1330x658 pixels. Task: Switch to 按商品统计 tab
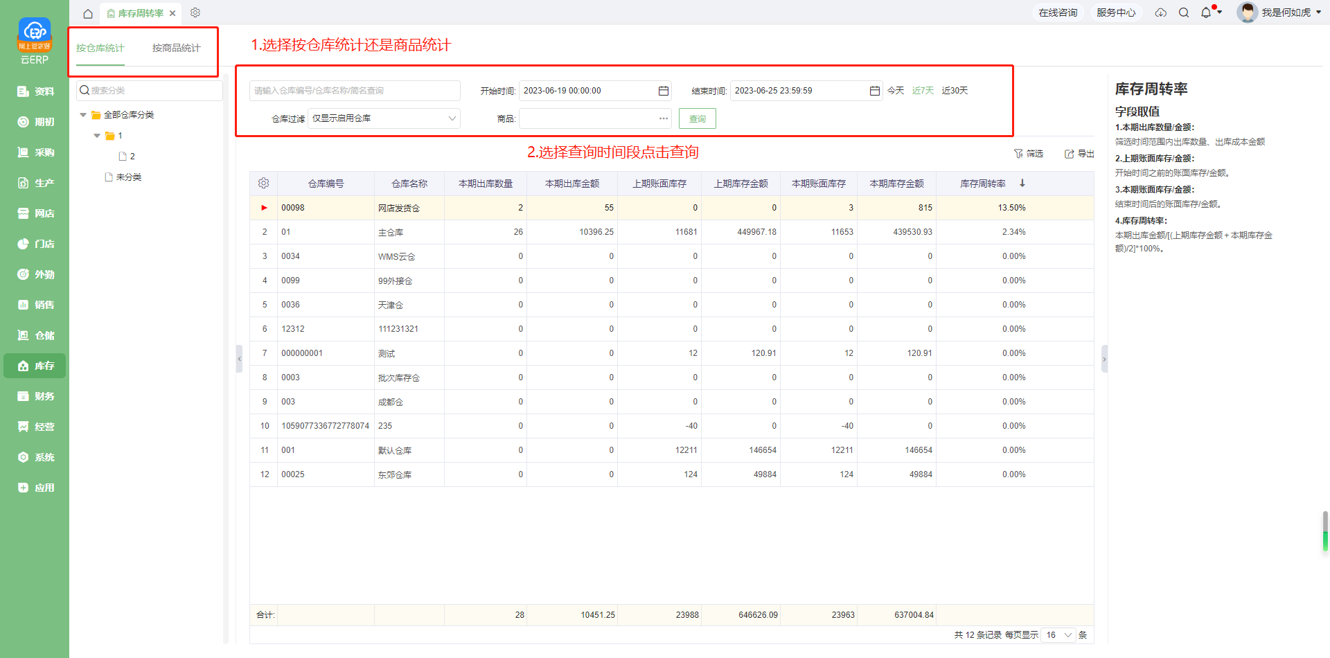click(x=177, y=48)
